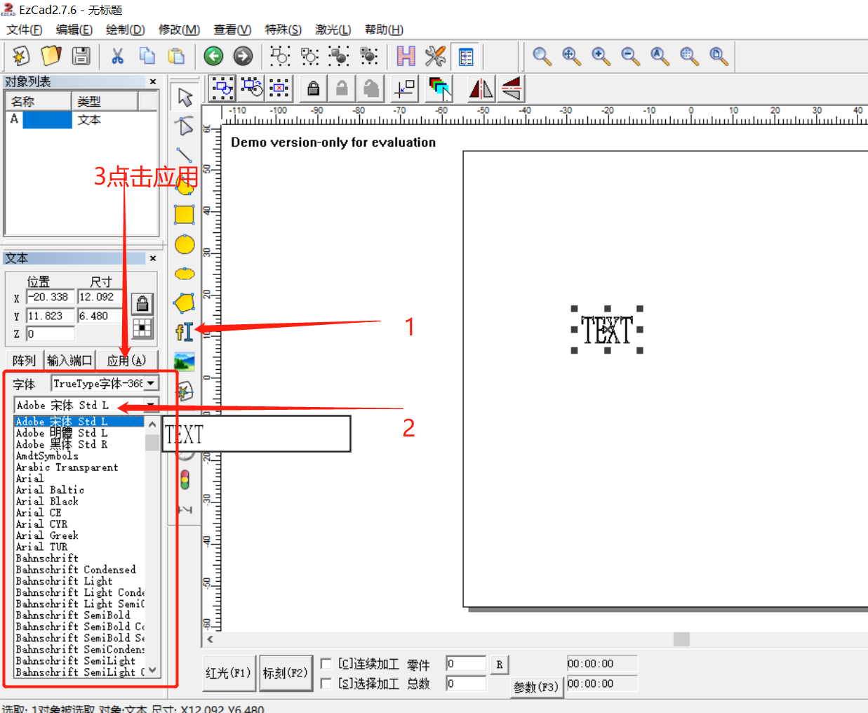Screen dimensions: 868x713
Task: Select the Circle drawing tool
Action: tap(185, 244)
